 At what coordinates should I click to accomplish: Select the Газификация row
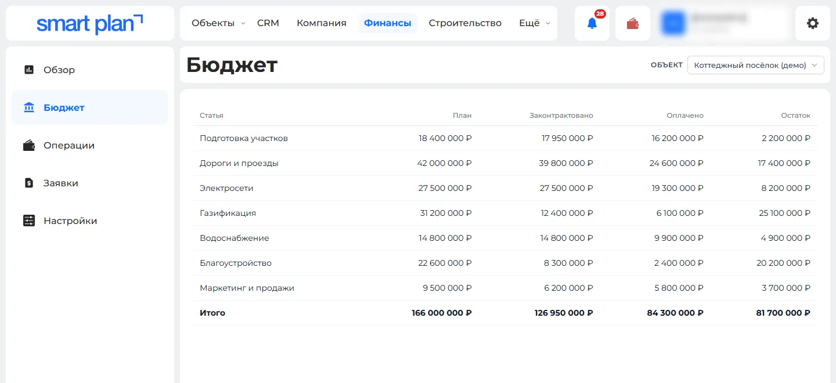click(505, 213)
